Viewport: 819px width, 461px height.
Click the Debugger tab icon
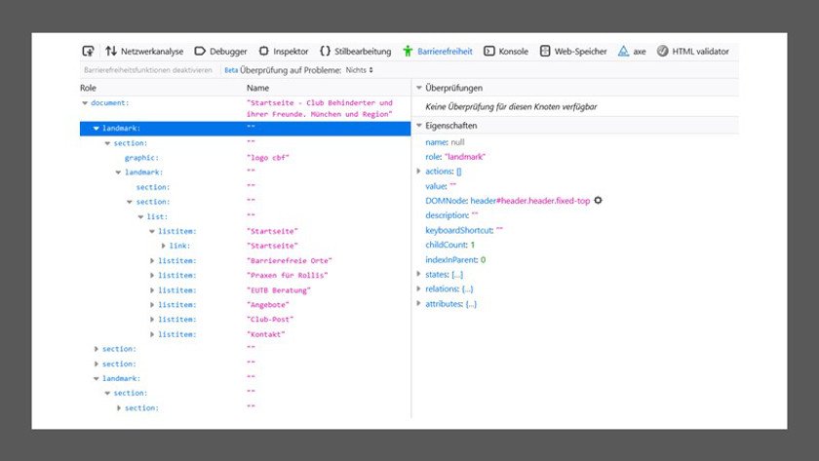200,51
